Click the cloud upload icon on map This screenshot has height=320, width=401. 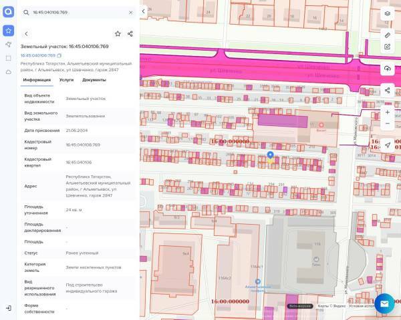pyautogui.click(x=388, y=69)
